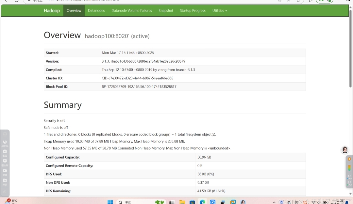The height and width of the screenshot is (204, 353).
Task: Click the scrollbar up arrow
Action: tap(350, 7)
